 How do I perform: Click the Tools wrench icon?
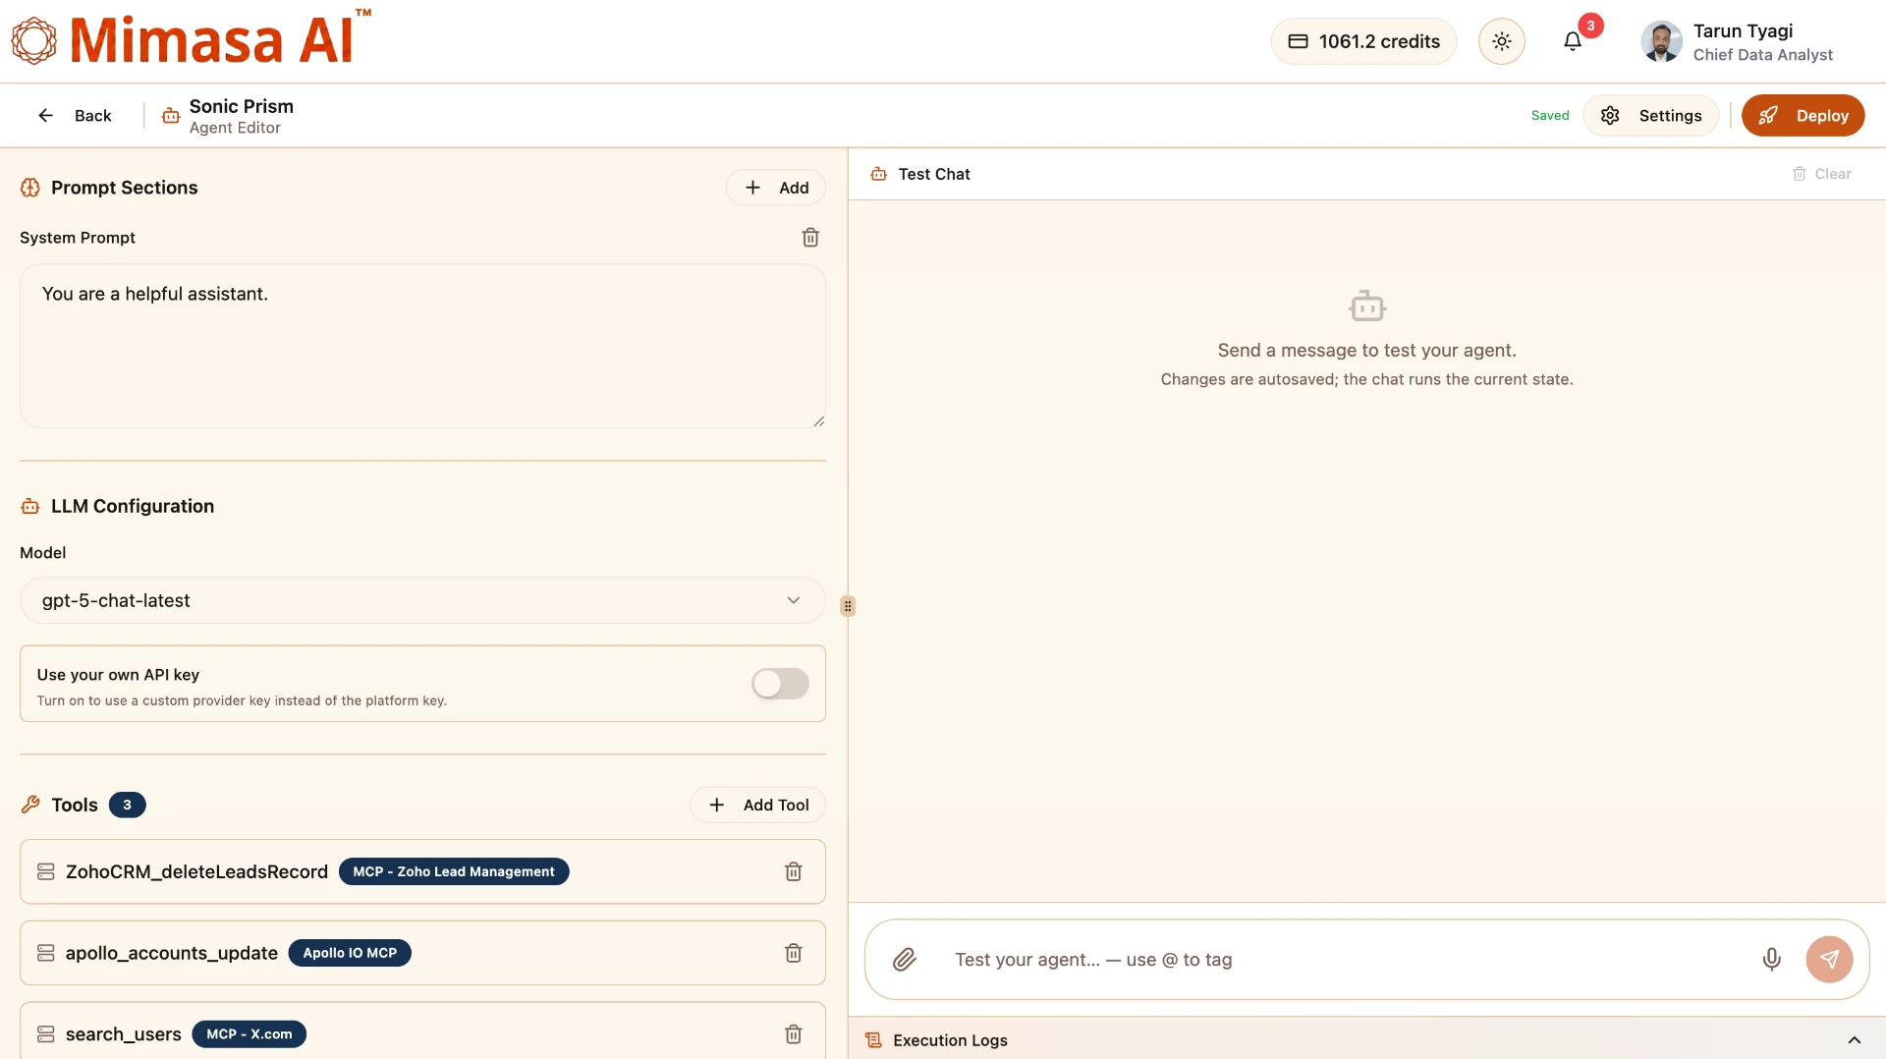[30, 806]
